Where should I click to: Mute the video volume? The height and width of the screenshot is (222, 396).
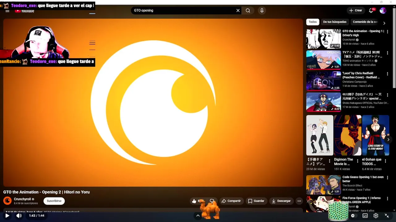coord(19,216)
